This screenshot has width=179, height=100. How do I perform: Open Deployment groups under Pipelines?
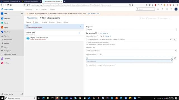[x=10, y=54]
